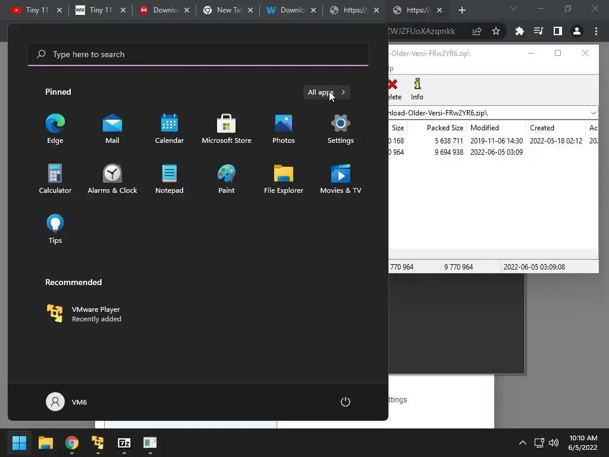Click the Windows Start button on taskbar
Image resolution: width=609 pixels, height=457 pixels.
point(19,443)
